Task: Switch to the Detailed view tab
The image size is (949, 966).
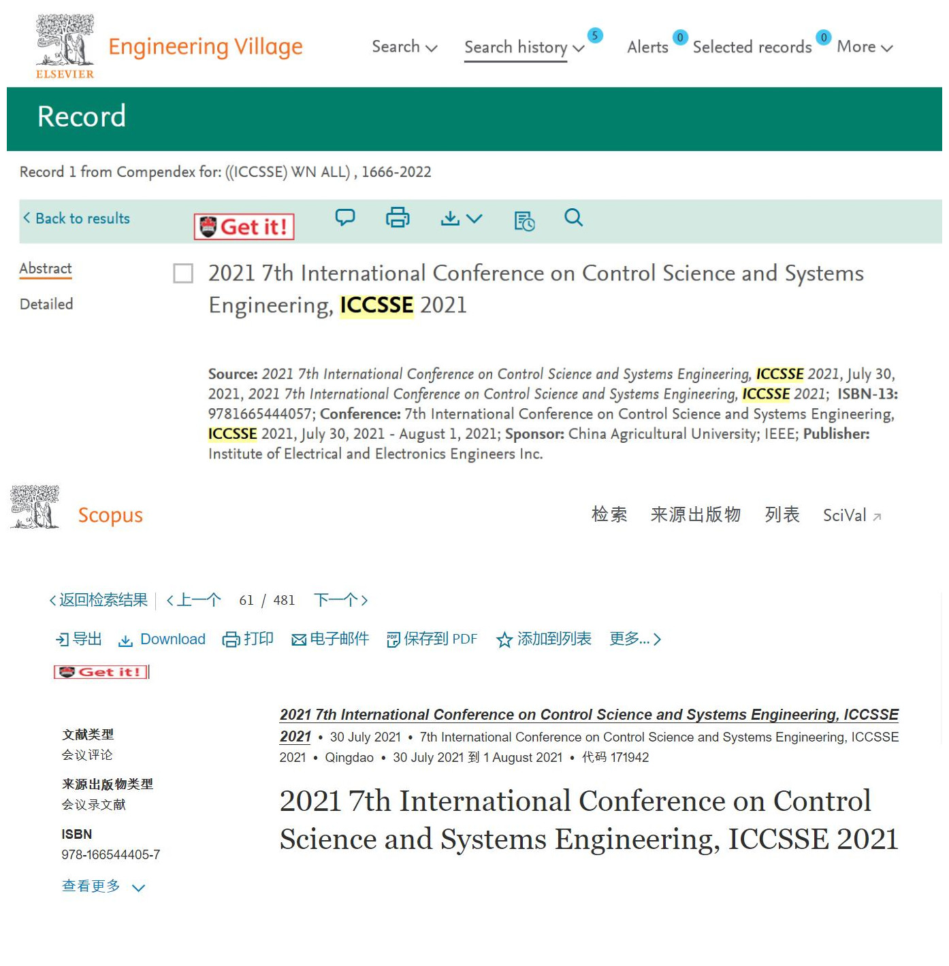Action: (x=46, y=304)
